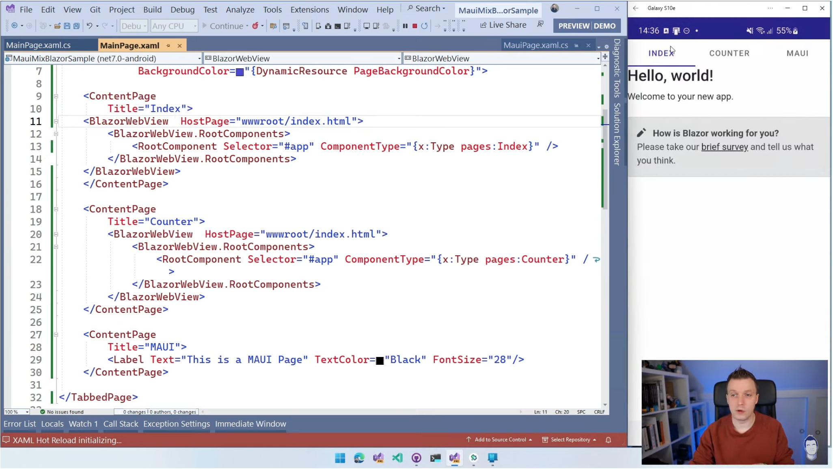Open the Debug menu
Image resolution: width=833 pixels, height=469 pixels.
coord(182,9)
